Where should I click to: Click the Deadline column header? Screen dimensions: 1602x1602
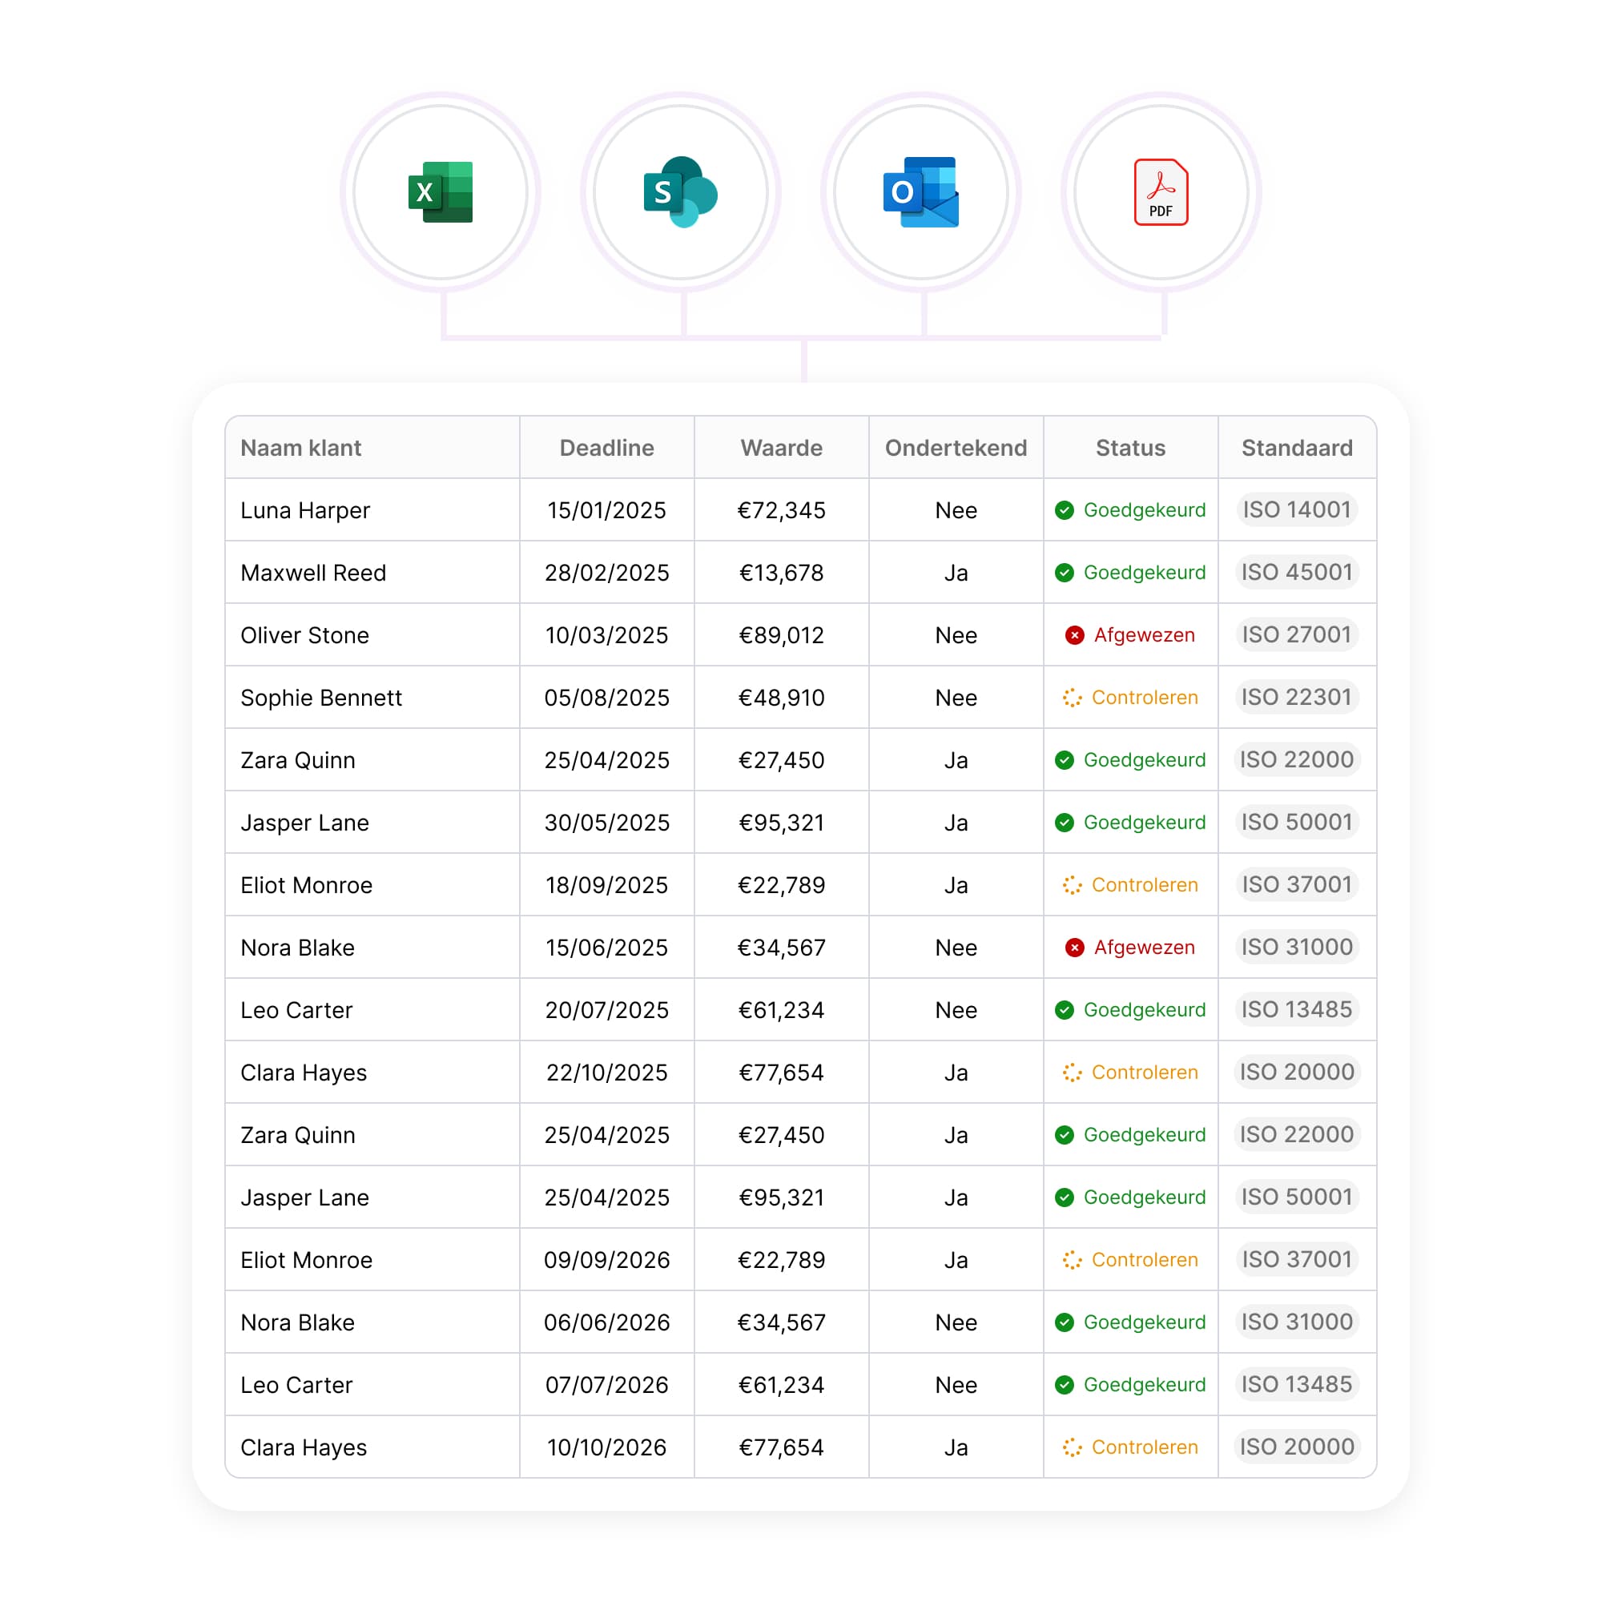point(606,448)
